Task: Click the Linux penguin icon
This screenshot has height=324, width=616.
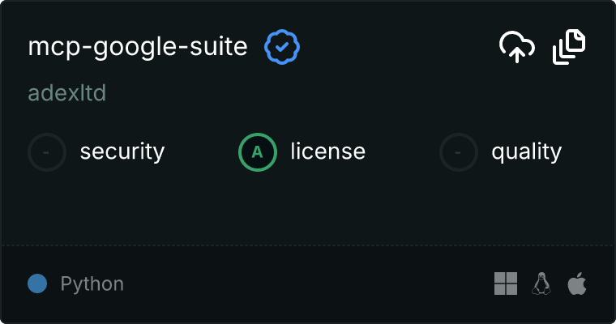Action: click(541, 283)
